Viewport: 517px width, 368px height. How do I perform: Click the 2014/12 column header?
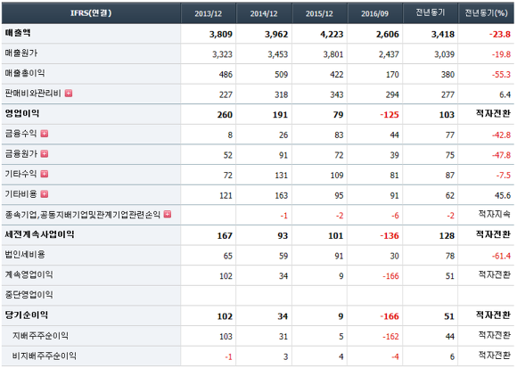pos(264,13)
